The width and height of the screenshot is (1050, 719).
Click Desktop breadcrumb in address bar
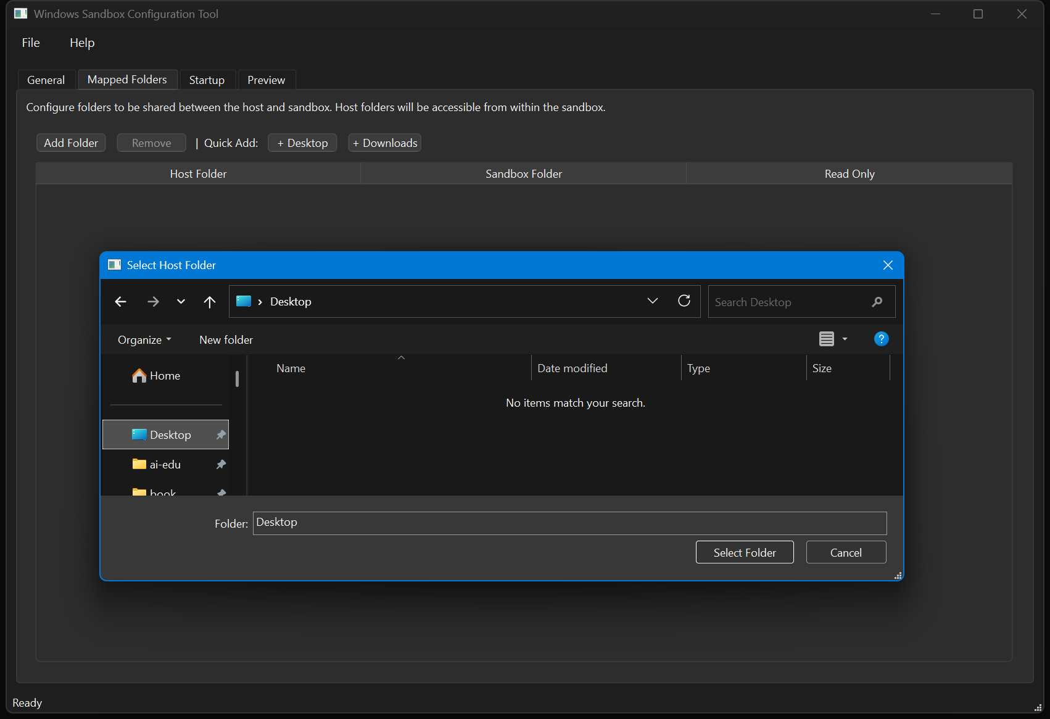point(291,302)
